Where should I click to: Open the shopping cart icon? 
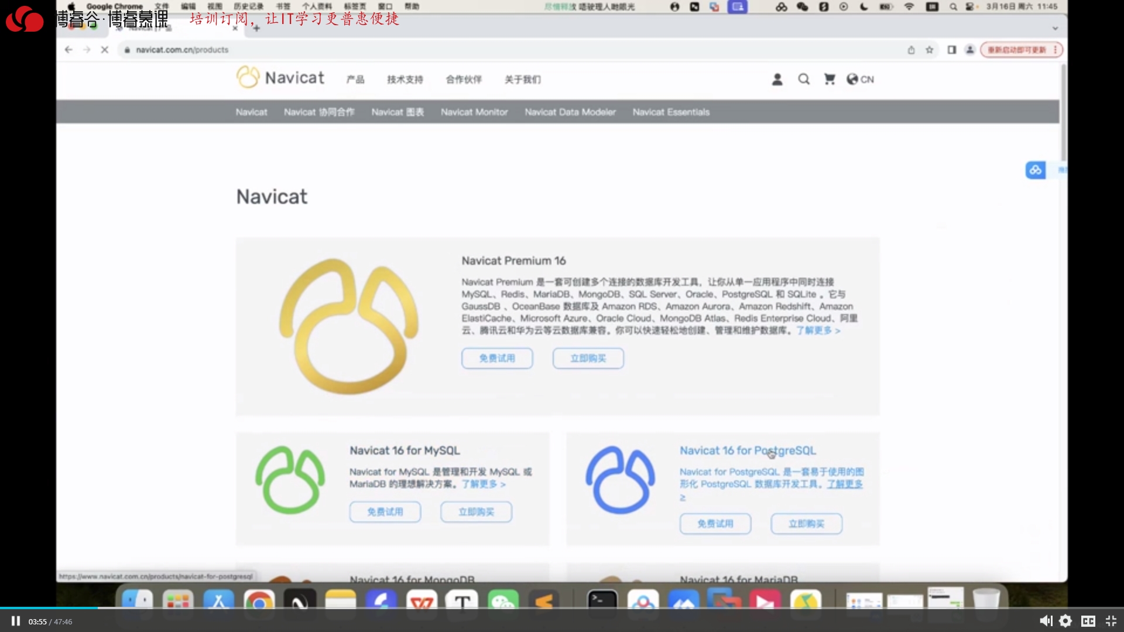(x=830, y=79)
